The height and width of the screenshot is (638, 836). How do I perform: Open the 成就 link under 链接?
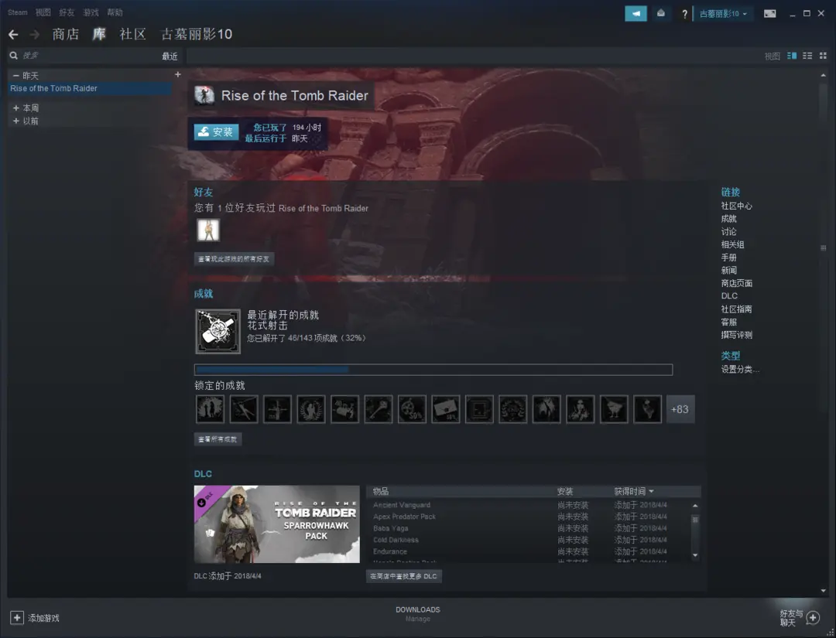729,219
